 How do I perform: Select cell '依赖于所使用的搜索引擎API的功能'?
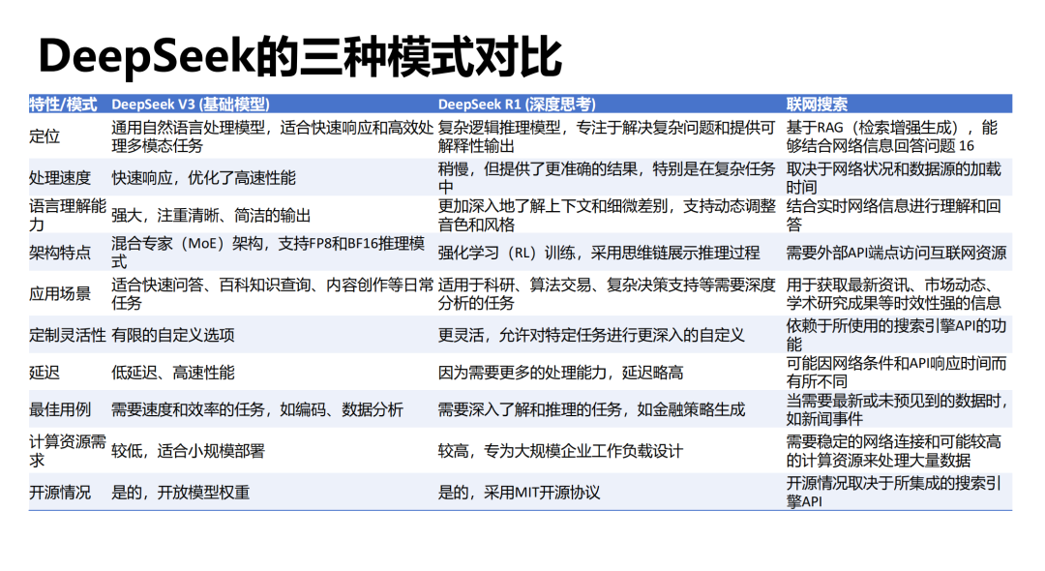click(x=896, y=335)
